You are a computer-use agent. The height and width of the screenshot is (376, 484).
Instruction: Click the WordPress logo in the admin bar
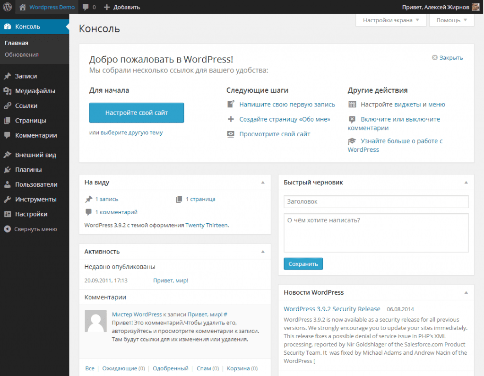tap(7, 7)
